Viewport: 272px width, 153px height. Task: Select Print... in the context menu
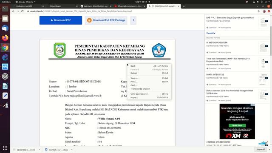[x=149, y=82]
